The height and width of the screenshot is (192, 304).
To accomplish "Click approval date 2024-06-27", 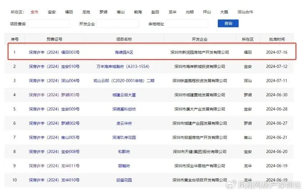I will coord(277,123).
